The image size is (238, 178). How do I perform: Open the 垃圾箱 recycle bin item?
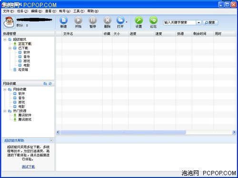tap(23, 70)
